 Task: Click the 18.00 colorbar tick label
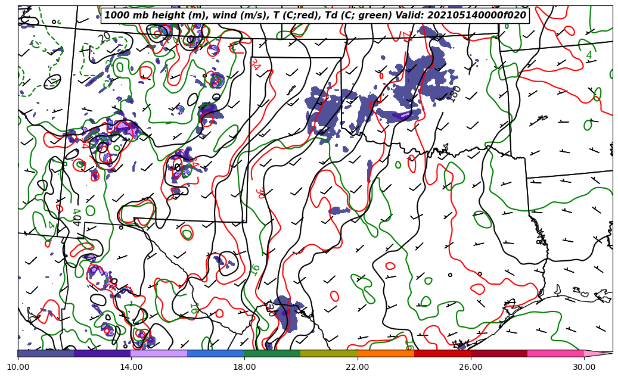pos(244,367)
